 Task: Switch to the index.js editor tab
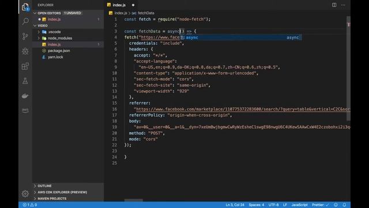pyautogui.click(x=119, y=5)
